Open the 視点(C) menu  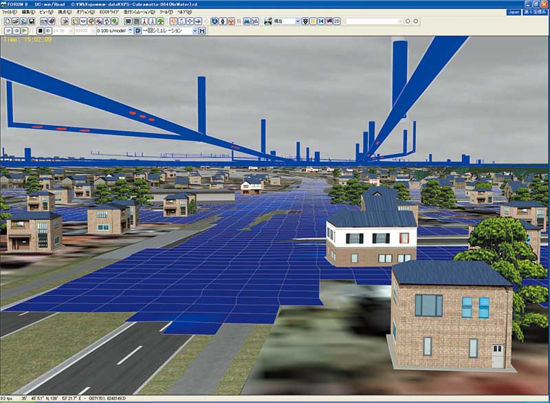click(65, 12)
